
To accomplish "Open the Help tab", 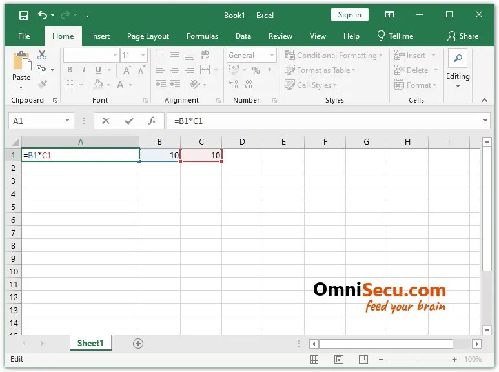I will pos(351,36).
